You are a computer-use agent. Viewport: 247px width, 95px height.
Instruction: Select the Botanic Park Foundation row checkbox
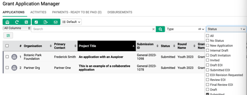coord(7,57)
